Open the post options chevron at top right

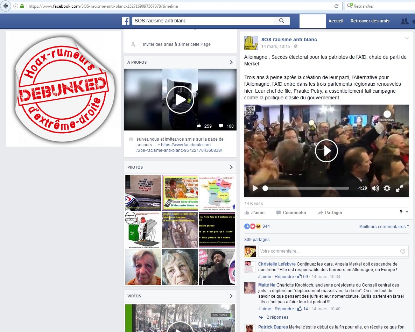[x=407, y=38]
